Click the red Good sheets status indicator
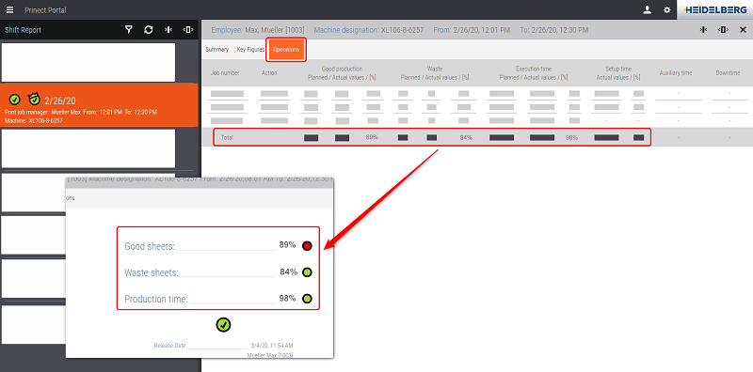This screenshot has width=753, height=372. tap(308, 246)
